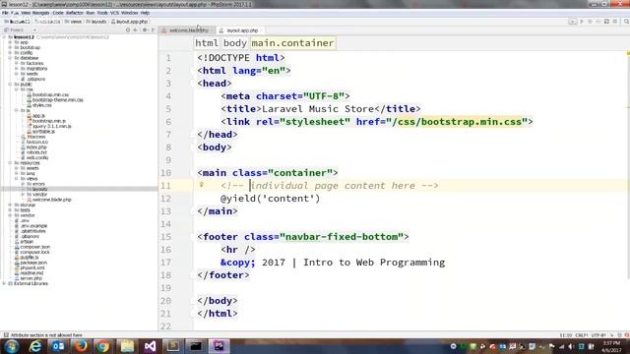Image resolution: width=630 pixels, height=354 pixels.
Task: Expand External Libraries node
Action: 4,283
